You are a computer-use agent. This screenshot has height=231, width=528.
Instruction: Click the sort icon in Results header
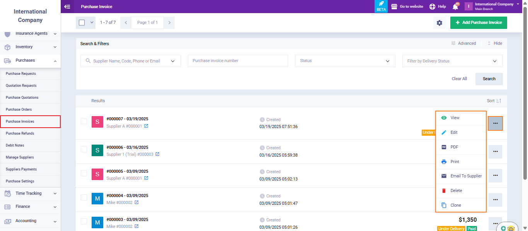tap(499, 101)
